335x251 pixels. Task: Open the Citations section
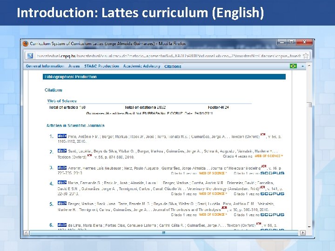173,66
